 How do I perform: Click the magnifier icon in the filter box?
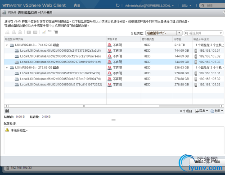click(187, 33)
